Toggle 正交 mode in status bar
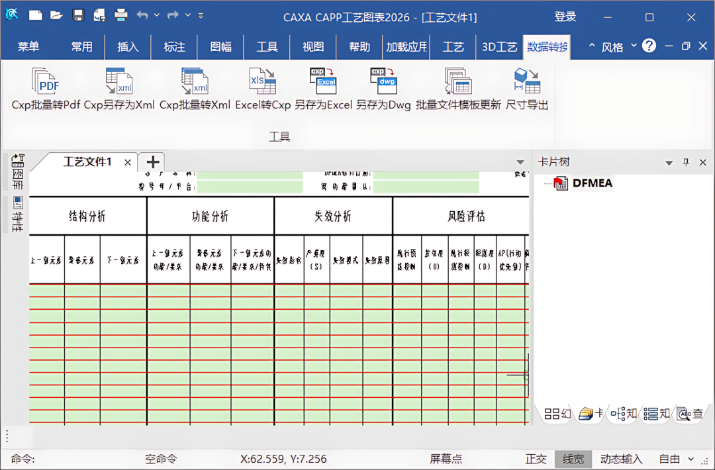Screen dimensions: 715x470 (x=536, y=459)
